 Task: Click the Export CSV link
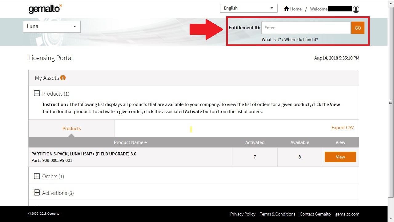[342, 128]
